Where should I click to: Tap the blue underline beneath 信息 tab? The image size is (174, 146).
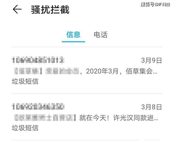(73, 42)
